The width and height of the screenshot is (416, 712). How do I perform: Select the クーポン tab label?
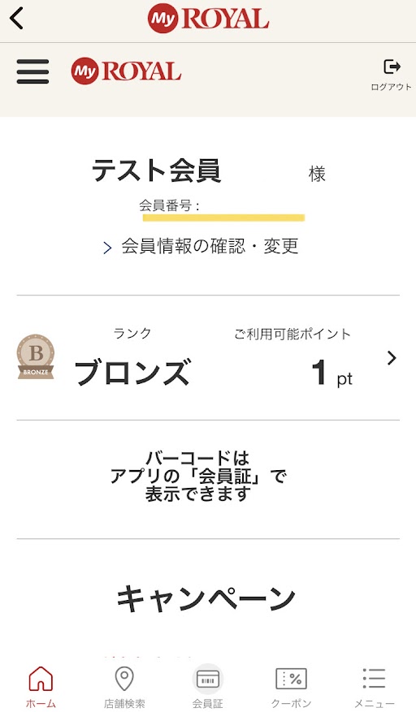pos(291,703)
